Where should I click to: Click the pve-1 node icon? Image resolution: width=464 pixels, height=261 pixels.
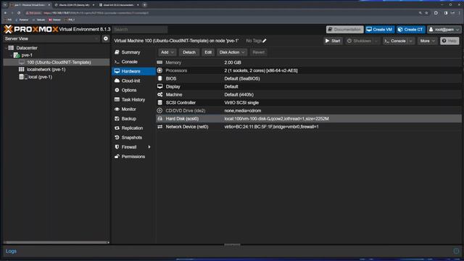pyautogui.click(x=17, y=55)
